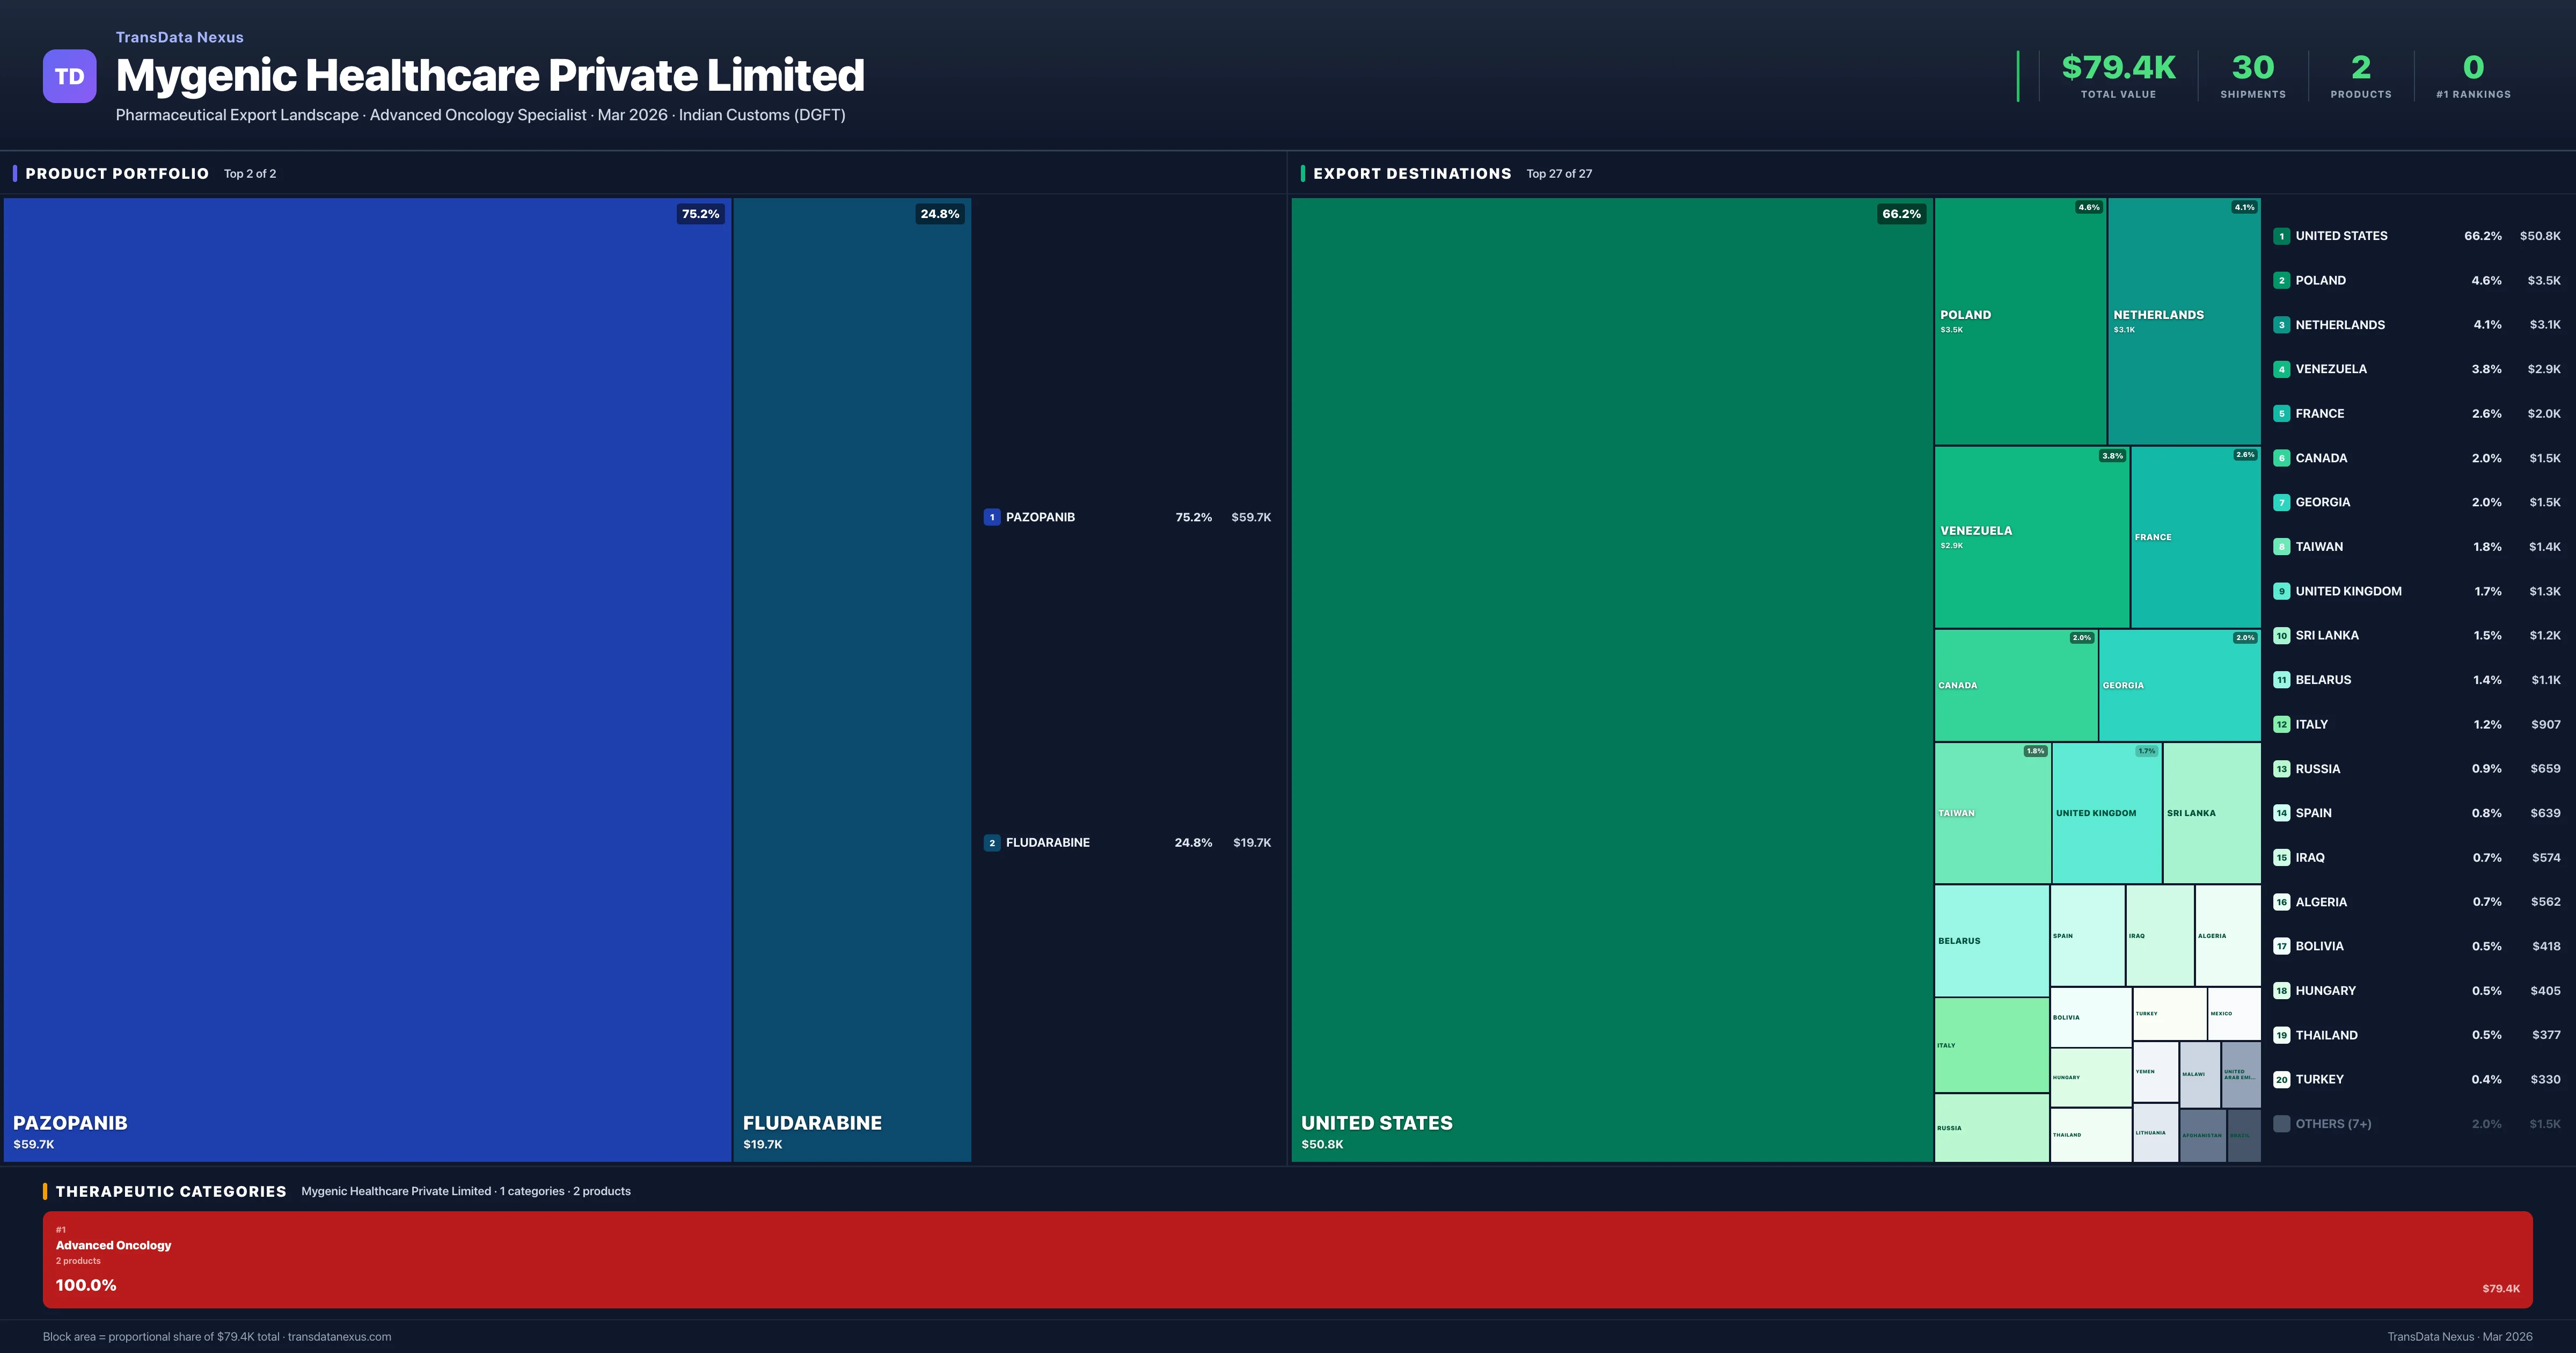The height and width of the screenshot is (1353, 2576).
Task: Select the PAZOPANIB treemap block
Action: coord(367,679)
